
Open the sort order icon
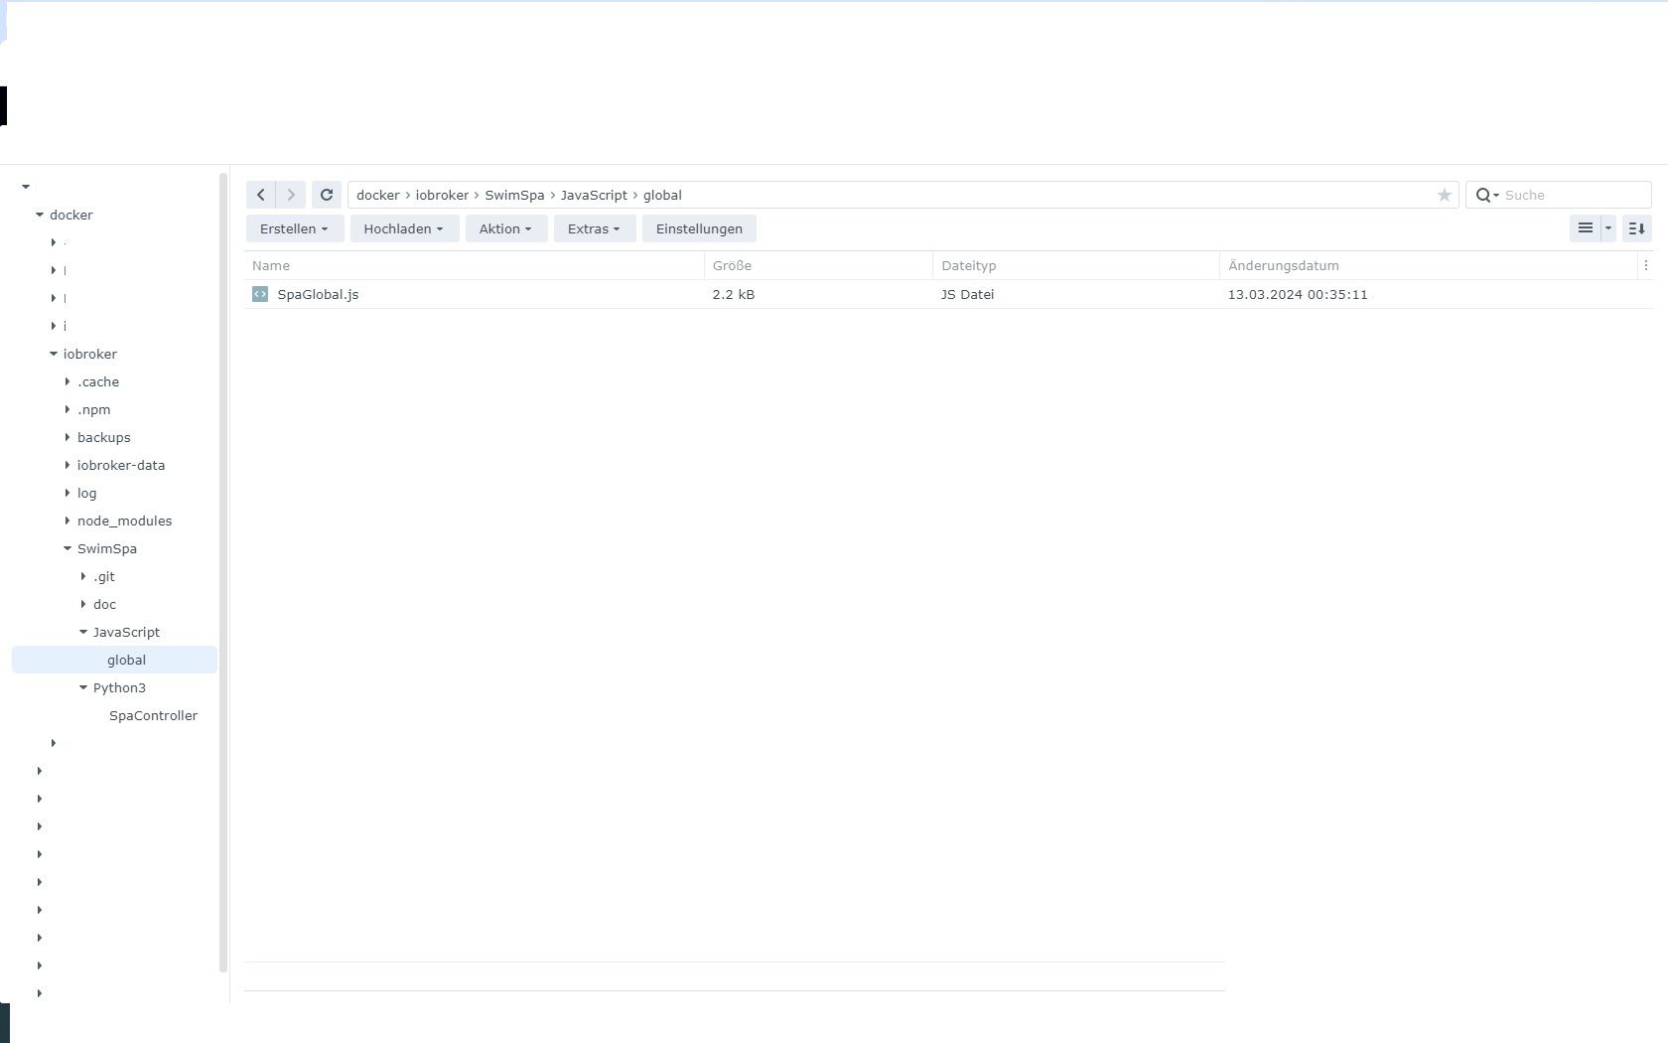pyautogui.click(x=1637, y=228)
